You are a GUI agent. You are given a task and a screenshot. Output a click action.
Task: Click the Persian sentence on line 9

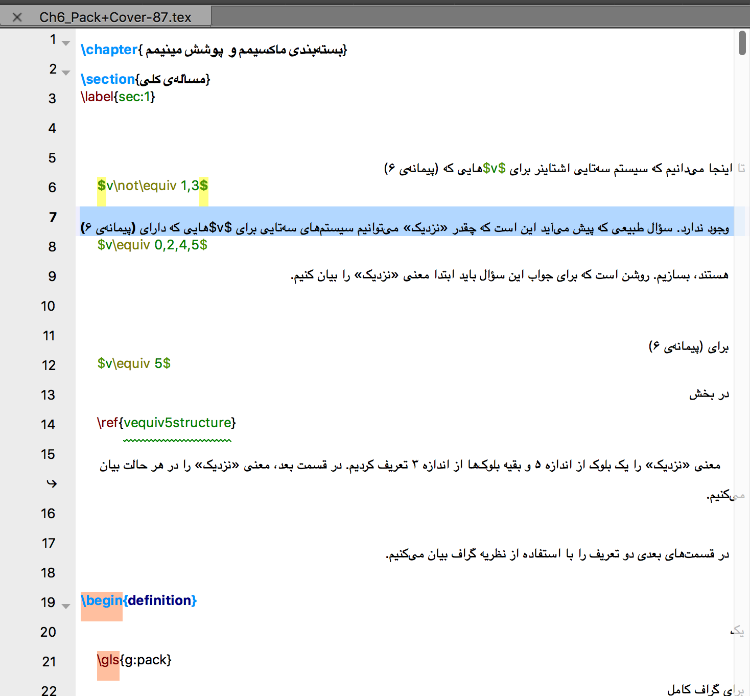tap(509, 275)
